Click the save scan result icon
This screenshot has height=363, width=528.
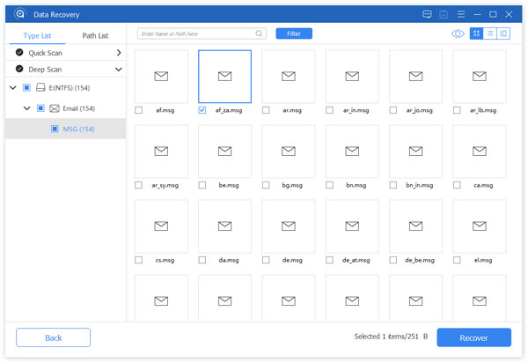pos(444,14)
